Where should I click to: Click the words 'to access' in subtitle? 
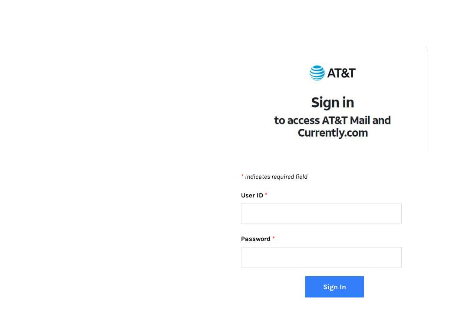point(297,120)
